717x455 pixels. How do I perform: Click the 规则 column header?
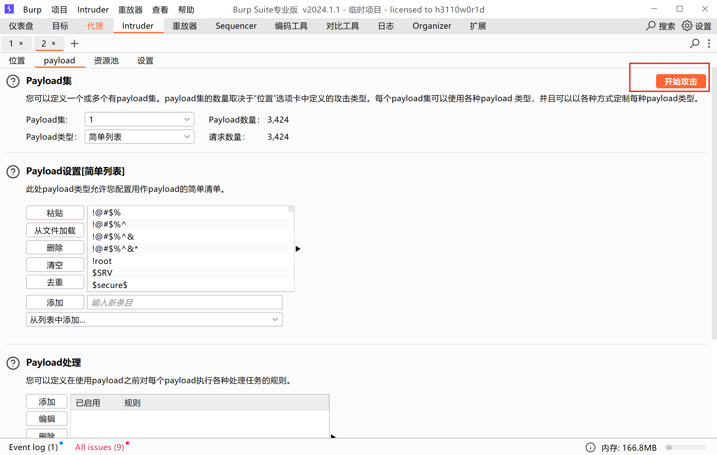(226, 403)
